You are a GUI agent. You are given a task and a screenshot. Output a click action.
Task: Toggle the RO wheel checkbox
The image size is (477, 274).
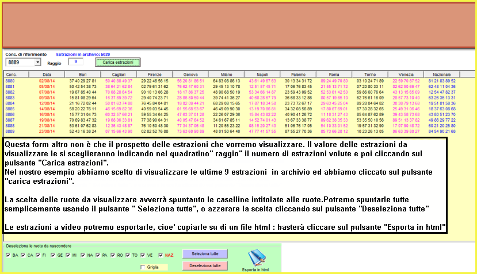[x=113, y=255]
